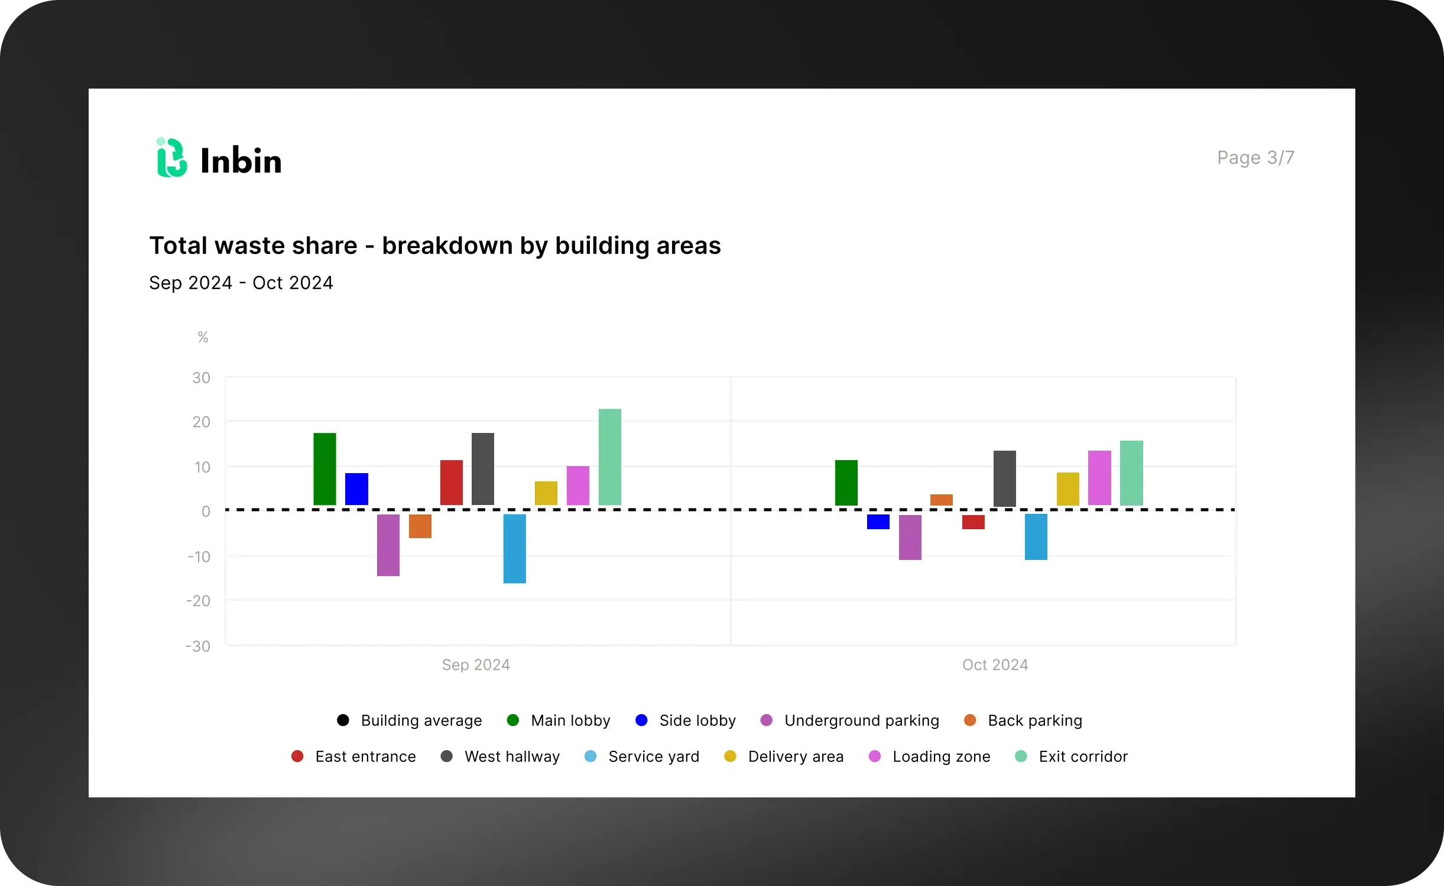Click the Main lobby green bar in Oct 2024
The image size is (1444, 886).
click(846, 483)
